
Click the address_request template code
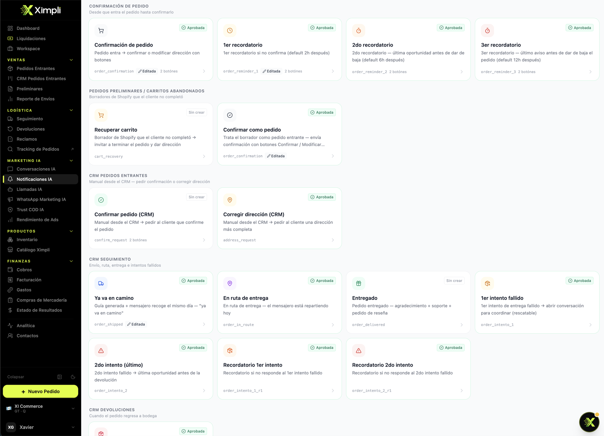pyautogui.click(x=240, y=240)
